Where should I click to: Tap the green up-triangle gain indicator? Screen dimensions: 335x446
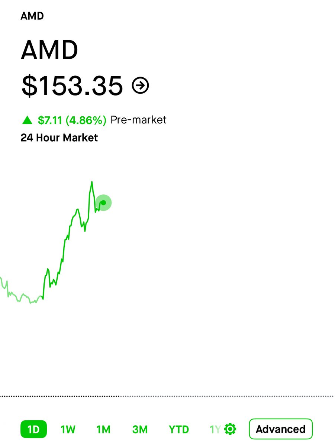[27, 120]
